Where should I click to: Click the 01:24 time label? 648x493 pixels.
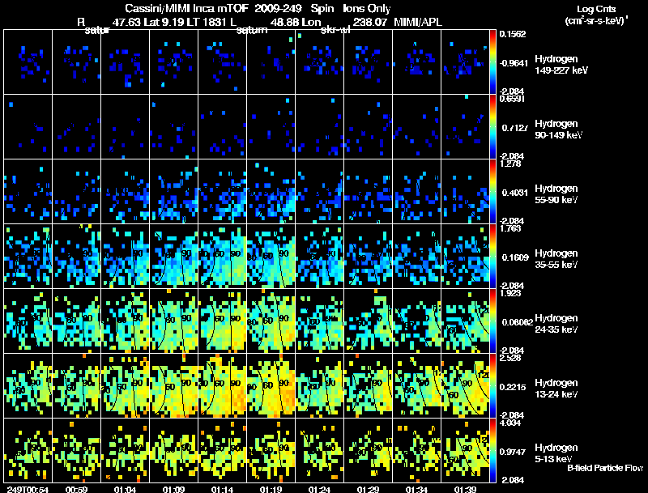(x=319, y=489)
